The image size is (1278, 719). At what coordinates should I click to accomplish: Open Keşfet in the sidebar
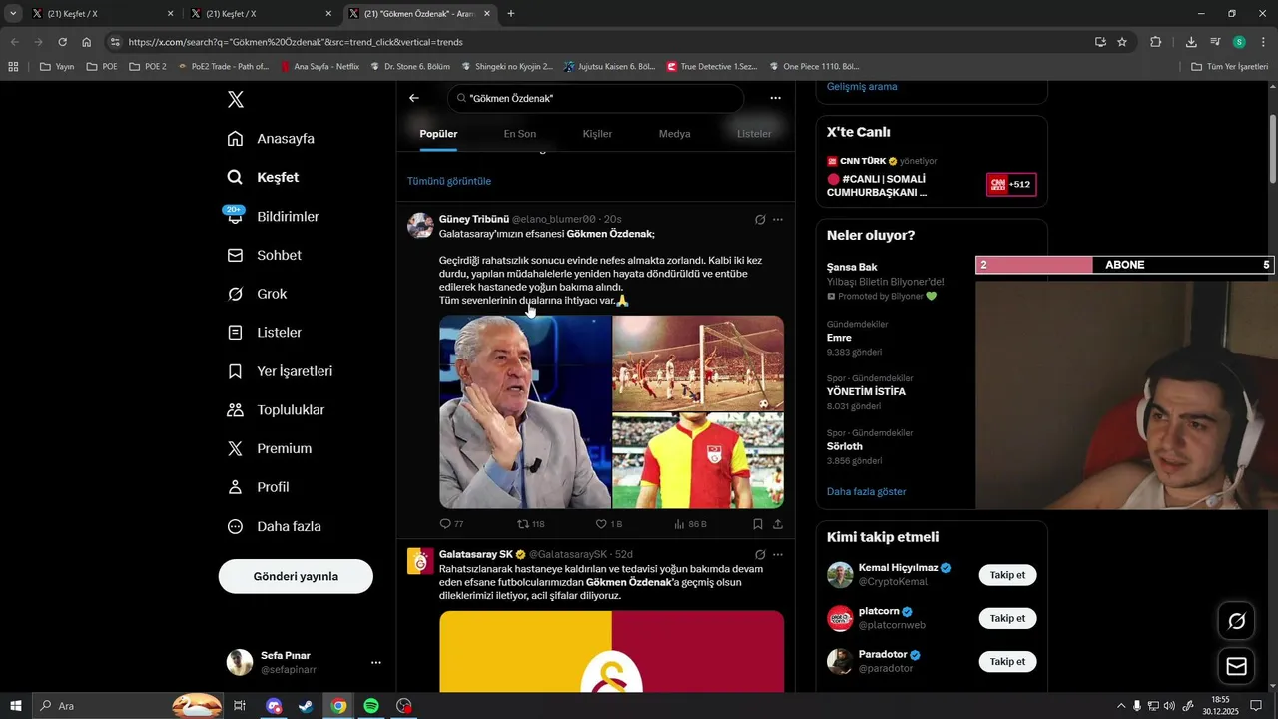[x=264, y=177]
